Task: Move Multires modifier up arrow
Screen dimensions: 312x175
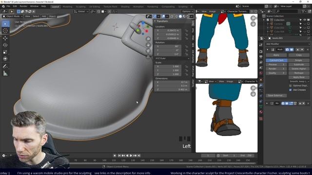Action: tap(297, 50)
